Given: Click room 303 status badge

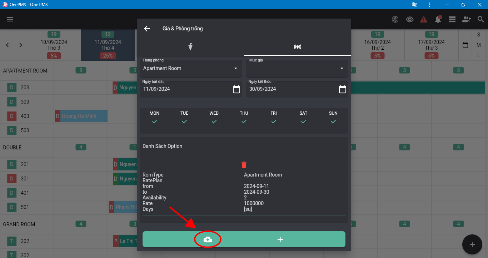Looking at the screenshot, I should click(11, 102).
